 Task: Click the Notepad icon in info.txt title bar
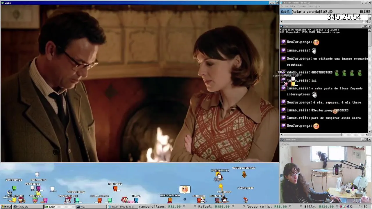click(x=282, y=3)
